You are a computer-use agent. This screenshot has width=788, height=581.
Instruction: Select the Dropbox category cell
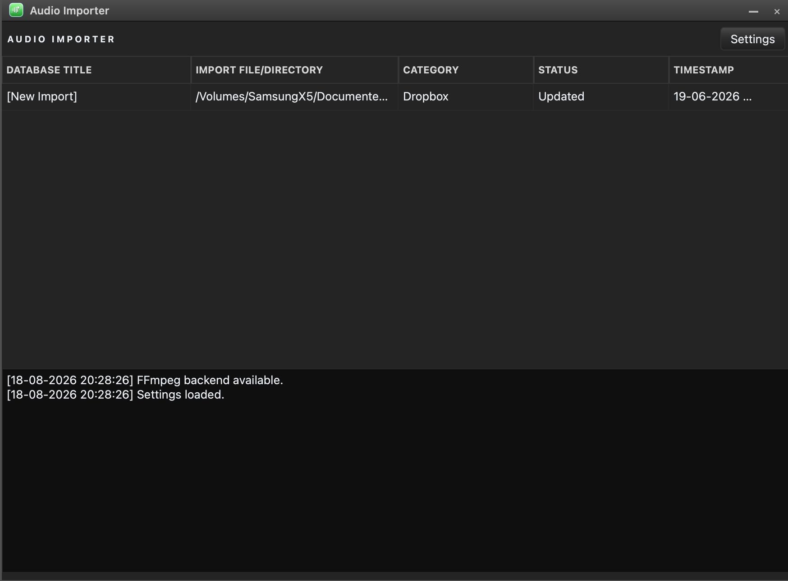pyautogui.click(x=466, y=96)
